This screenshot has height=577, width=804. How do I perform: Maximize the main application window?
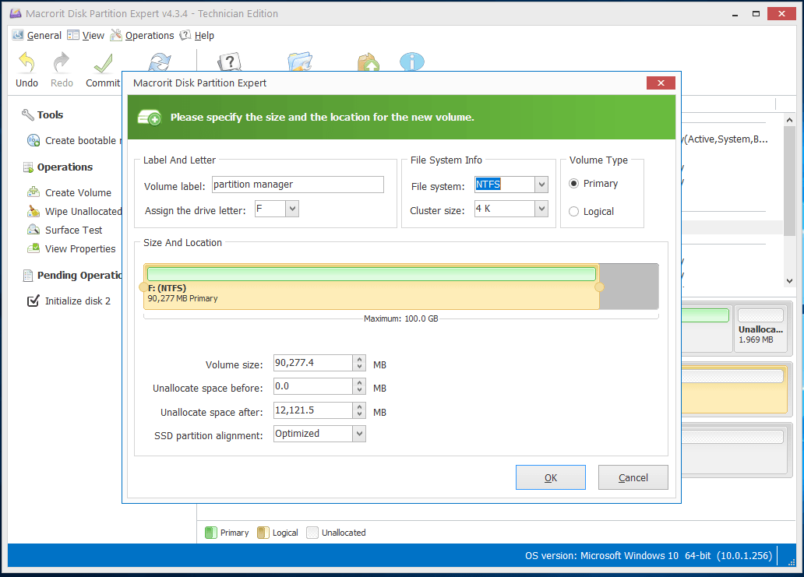756,14
